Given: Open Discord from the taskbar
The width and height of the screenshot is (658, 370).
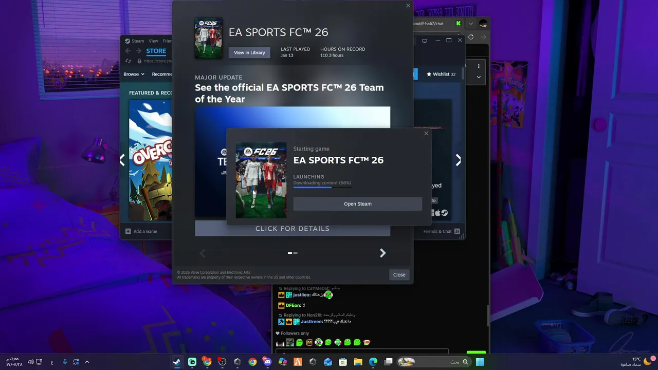Looking at the screenshot, I should [267, 362].
